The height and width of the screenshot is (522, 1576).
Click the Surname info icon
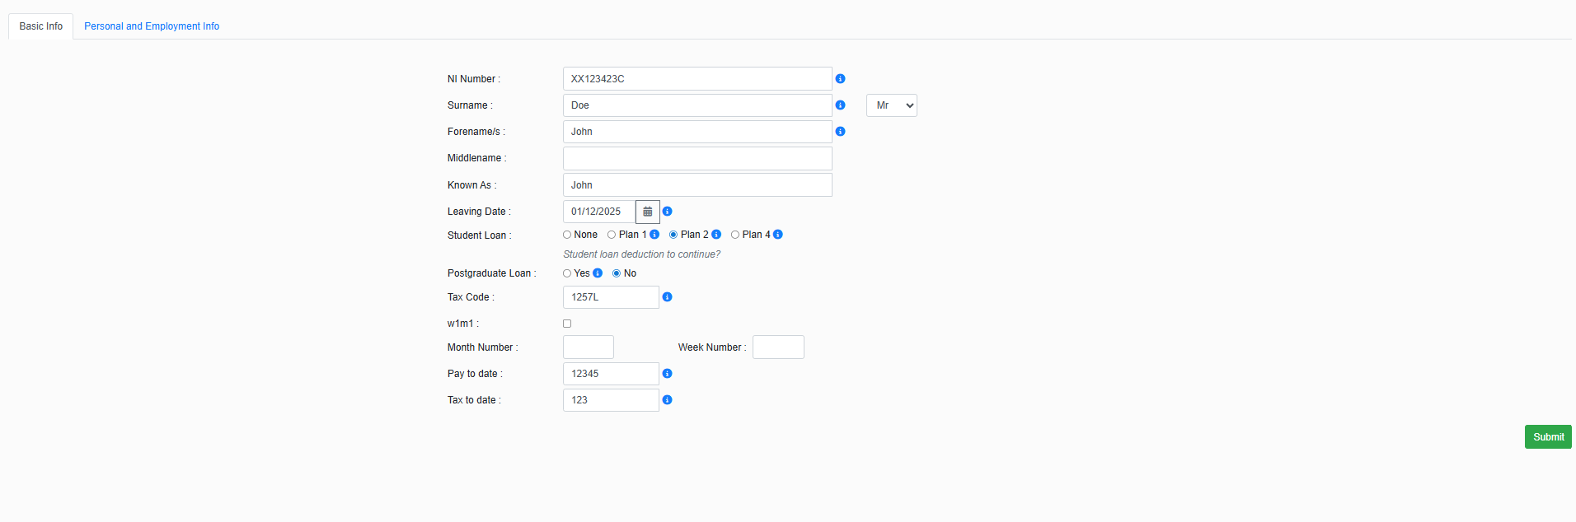click(x=840, y=105)
